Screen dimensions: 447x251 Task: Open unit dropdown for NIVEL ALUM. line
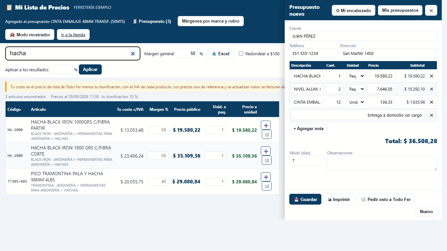click(x=356, y=89)
